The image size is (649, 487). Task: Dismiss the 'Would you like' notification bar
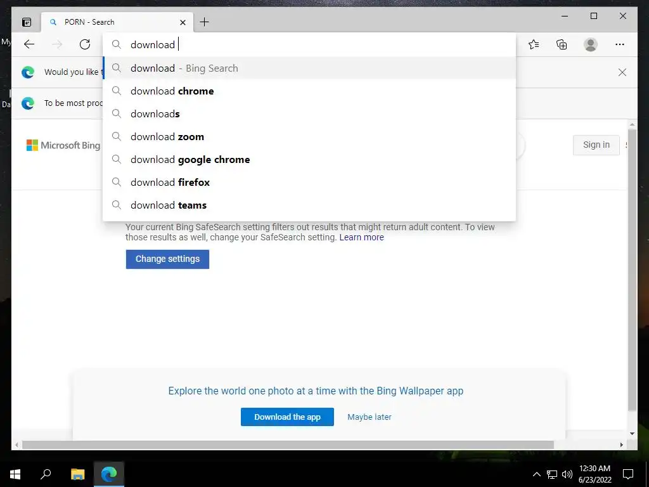[x=622, y=72]
